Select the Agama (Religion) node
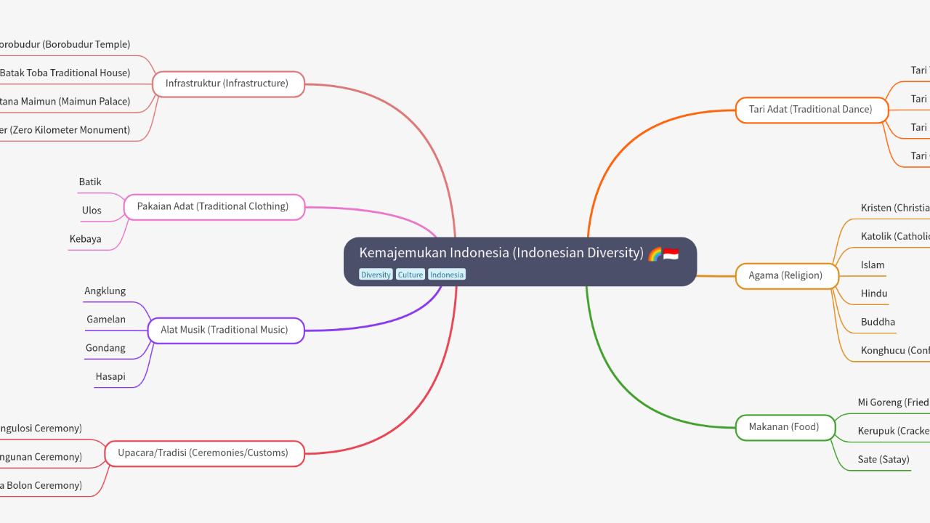This screenshot has height=523, width=930. (x=788, y=276)
